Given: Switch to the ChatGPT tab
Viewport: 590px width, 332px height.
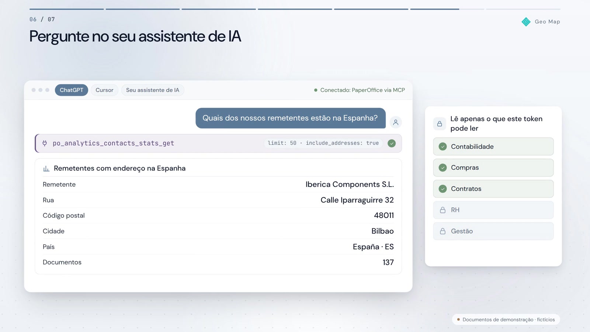Looking at the screenshot, I should point(72,90).
